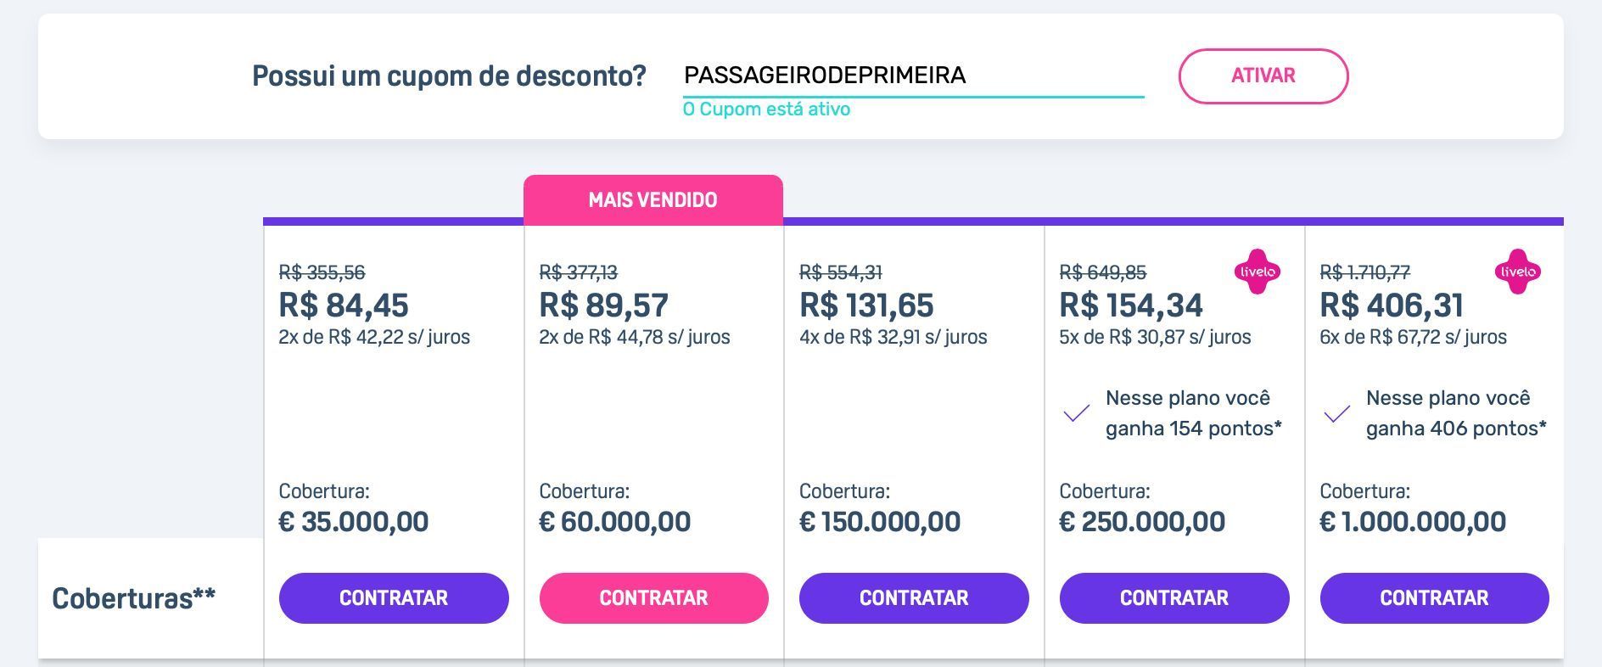
Task: Click the R$ 89,57 price of best-seller
Action: click(x=604, y=305)
